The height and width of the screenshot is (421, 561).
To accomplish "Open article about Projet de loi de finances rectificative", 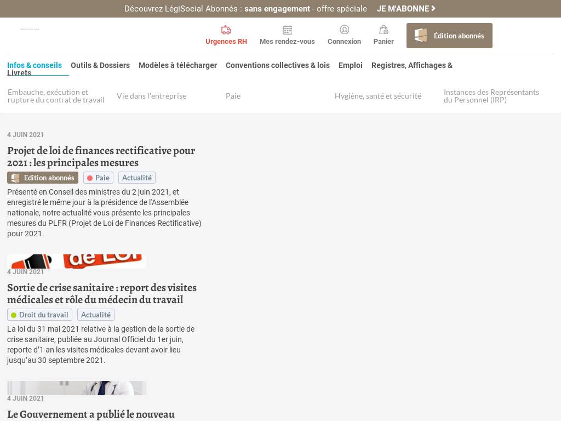I will (x=101, y=156).
